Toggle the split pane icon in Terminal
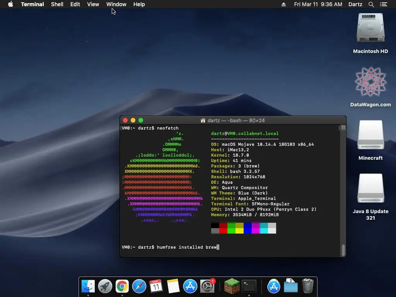 pyautogui.click(x=343, y=128)
